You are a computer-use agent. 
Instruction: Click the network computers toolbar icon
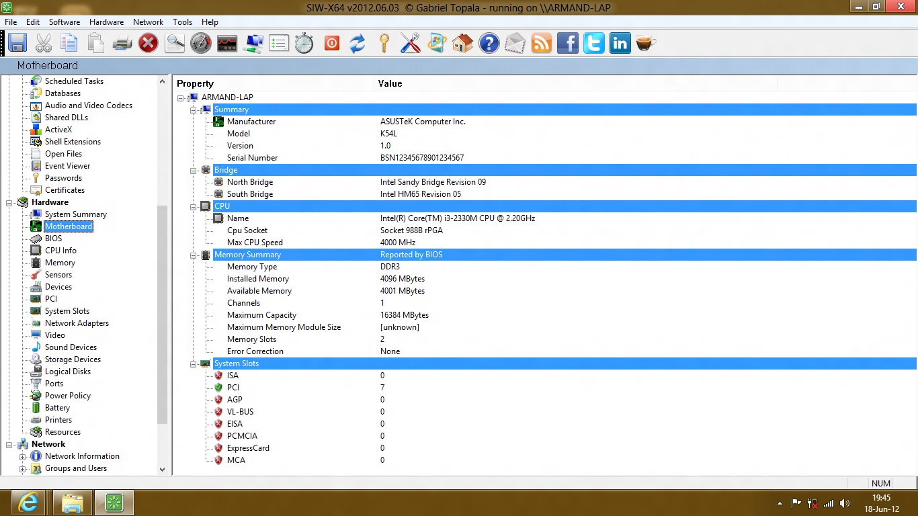[253, 44]
